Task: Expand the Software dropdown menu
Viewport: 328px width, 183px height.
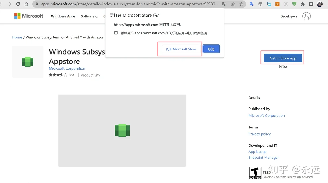Action: click(x=89, y=16)
